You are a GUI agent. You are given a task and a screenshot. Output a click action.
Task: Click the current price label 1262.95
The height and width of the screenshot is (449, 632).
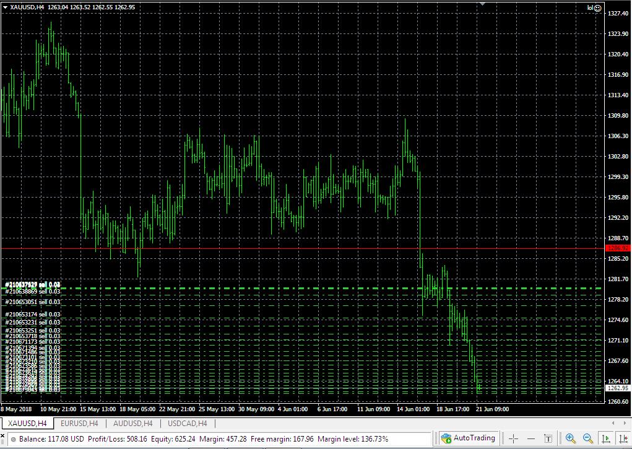tap(618, 388)
